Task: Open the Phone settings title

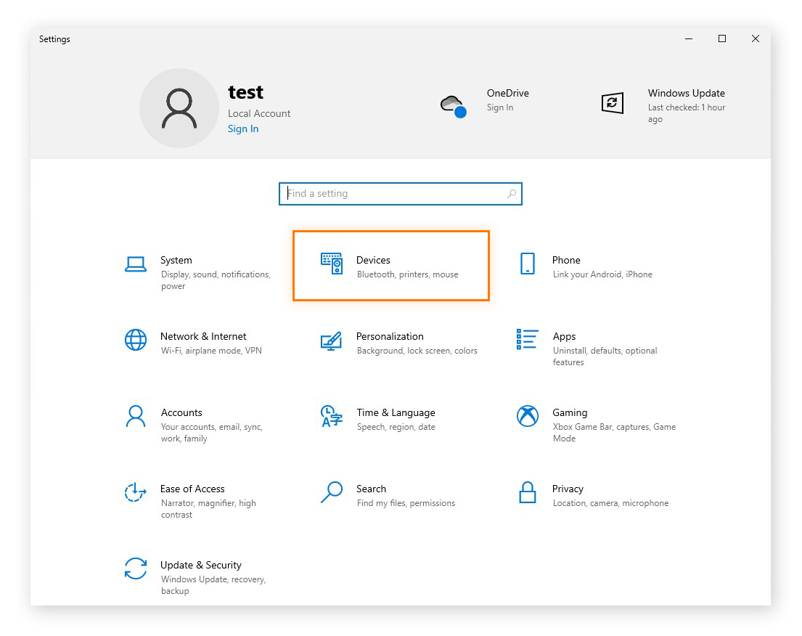Action: click(x=566, y=260)
